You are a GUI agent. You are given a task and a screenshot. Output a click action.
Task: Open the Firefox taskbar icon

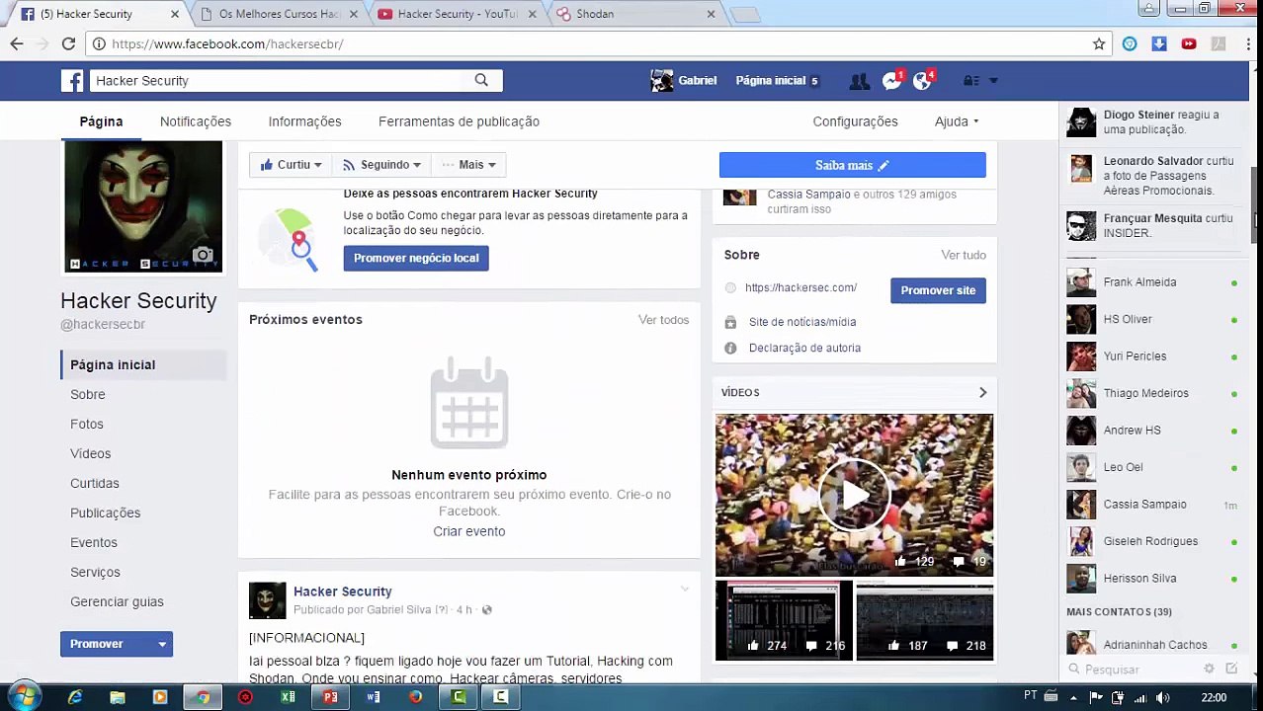click(416, 697)
